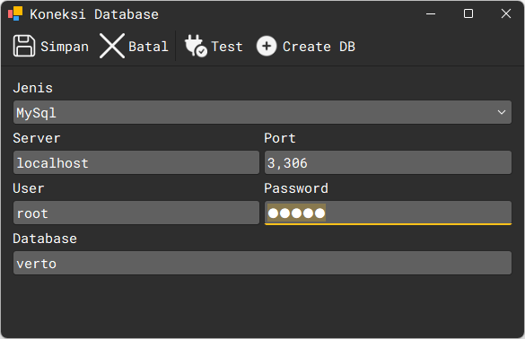Image resolution: width=525 pixels, height=339 pixels.
Task: Click the app logo in title bar
Action: tap(15, 13)
